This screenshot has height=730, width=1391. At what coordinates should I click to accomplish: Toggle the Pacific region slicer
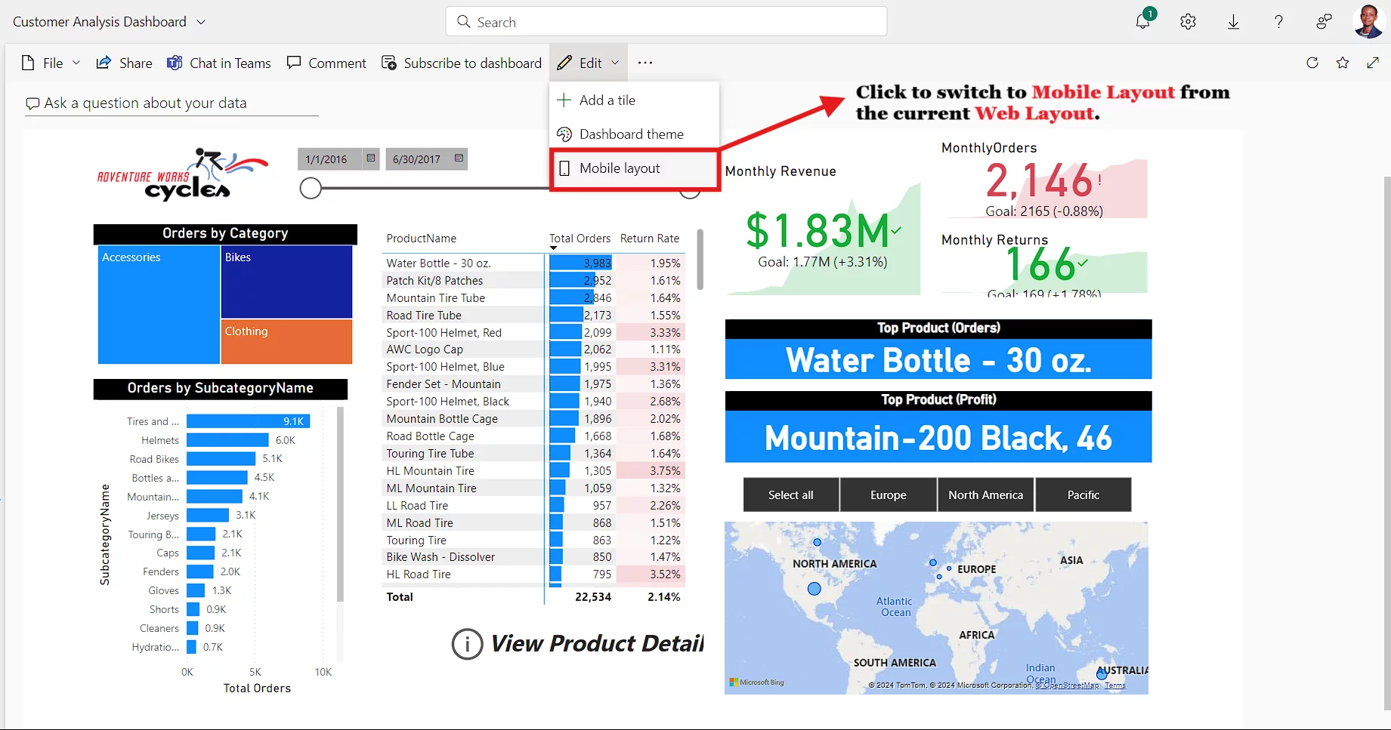pyautogui.click(x=1083, y=495)
